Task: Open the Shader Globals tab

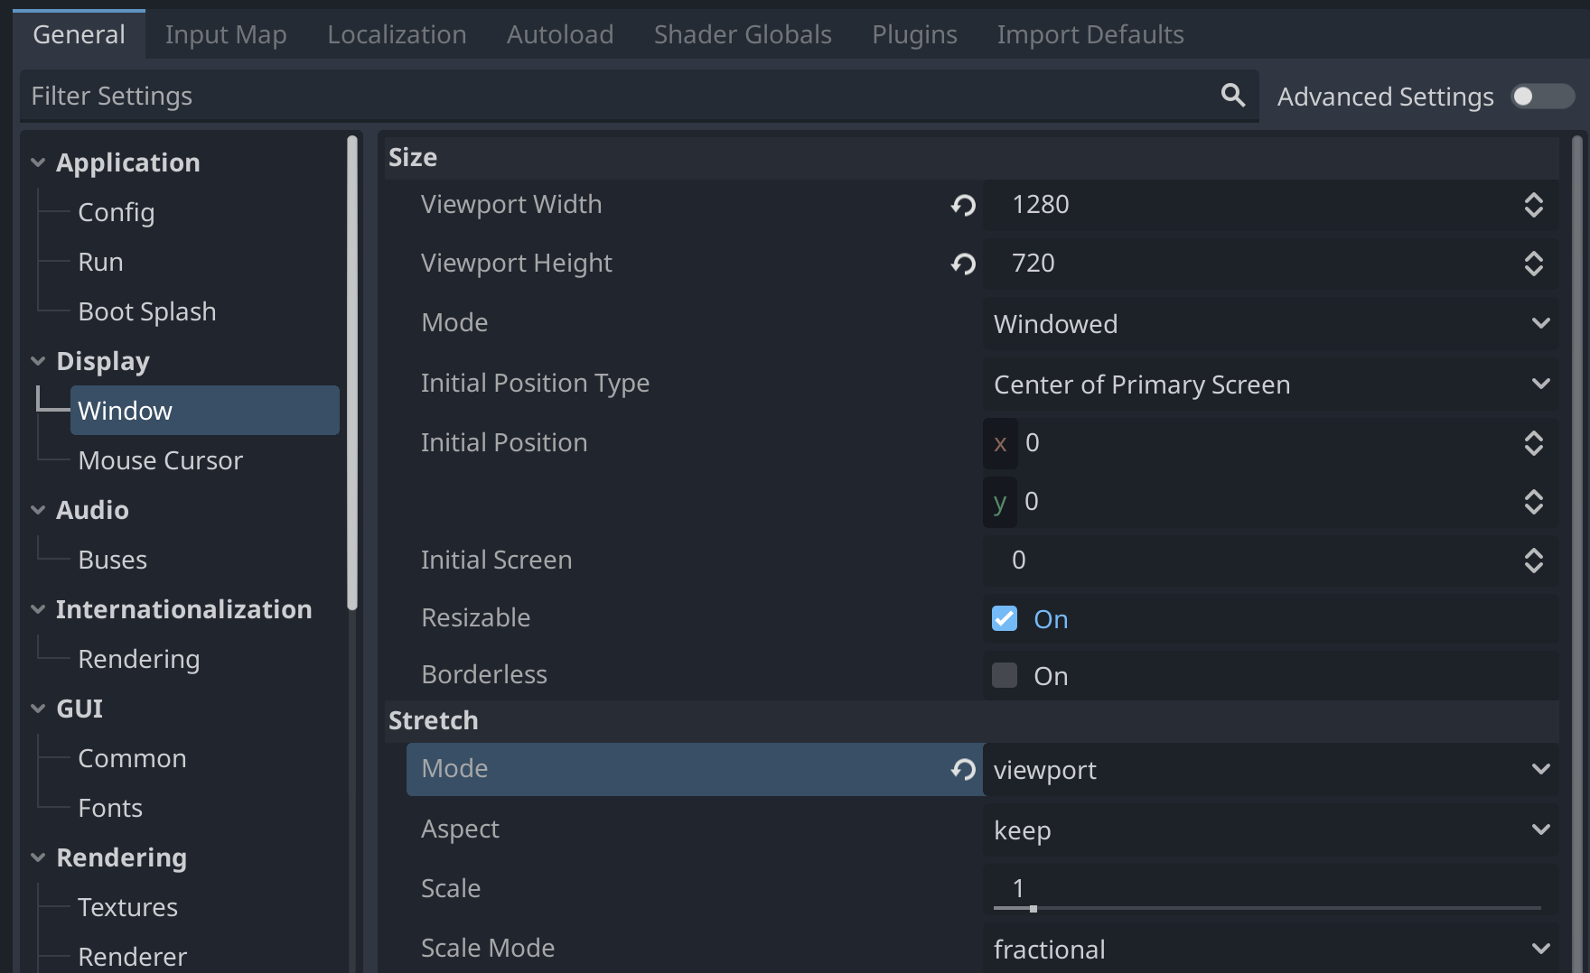Action: [x=742, y=34]
